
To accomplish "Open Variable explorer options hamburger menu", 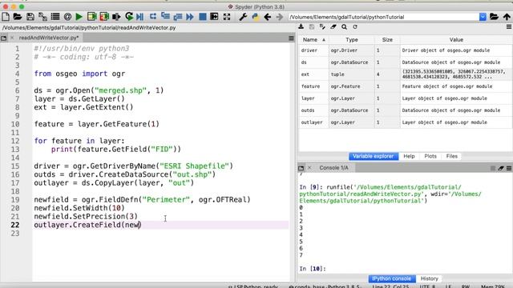I will tap(509, 26).
